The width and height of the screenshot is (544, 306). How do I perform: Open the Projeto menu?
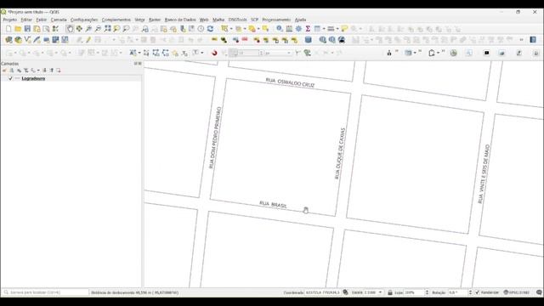tap(9, 20)
